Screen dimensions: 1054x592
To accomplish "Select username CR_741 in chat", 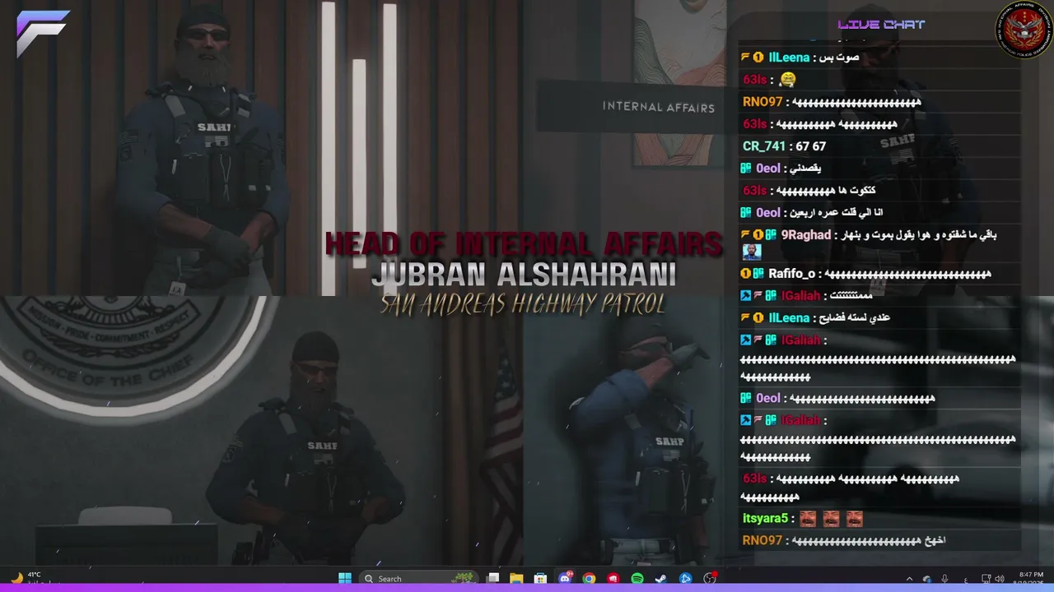I will tap(764, 146).
